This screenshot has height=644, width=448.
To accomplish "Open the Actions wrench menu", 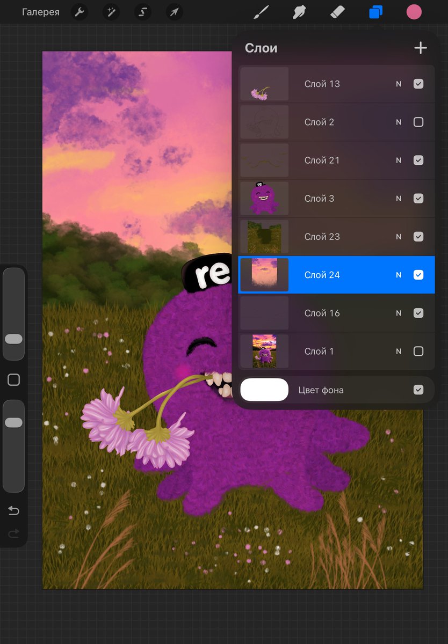I will pyautogui.click(x=80, y=12).
